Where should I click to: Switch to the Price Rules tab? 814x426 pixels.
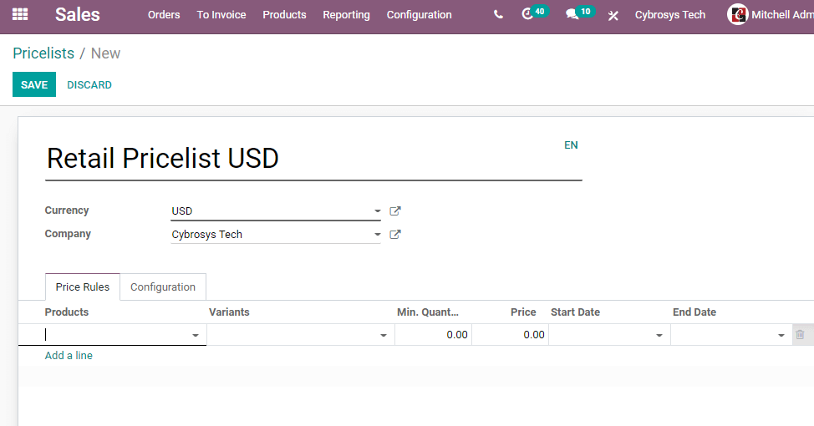[83, 287]
